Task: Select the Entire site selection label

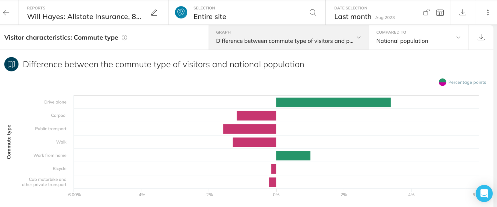Action: 209,16
